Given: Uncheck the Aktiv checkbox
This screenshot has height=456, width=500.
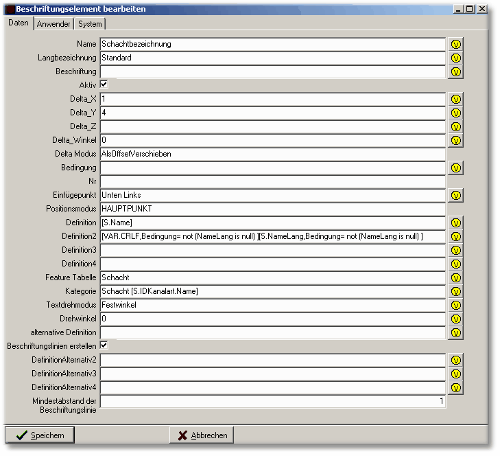Looking at the screenshot, I should click(x=104, y=84).
